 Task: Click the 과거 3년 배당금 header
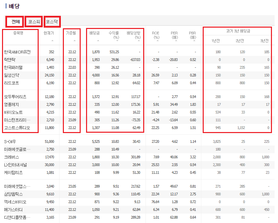238,31
